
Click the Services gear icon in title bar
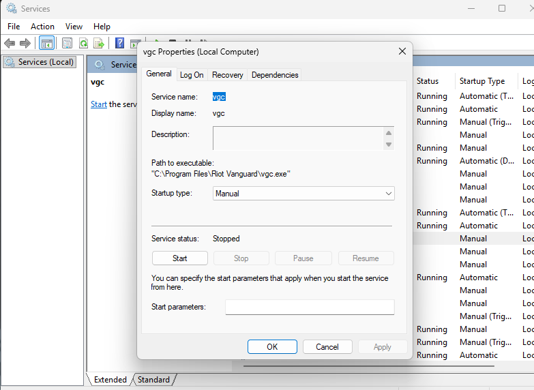[11, 8]
